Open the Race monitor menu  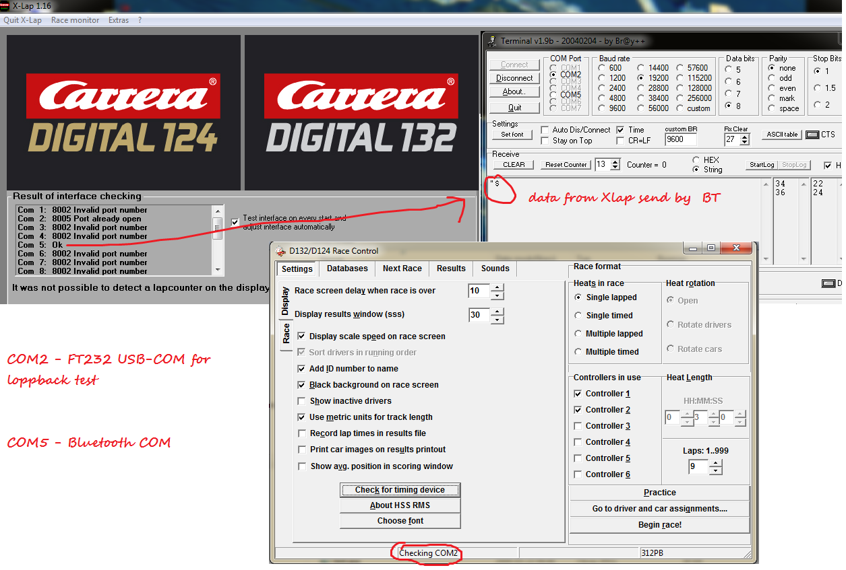pyautogui.click(x=75, y=20)
